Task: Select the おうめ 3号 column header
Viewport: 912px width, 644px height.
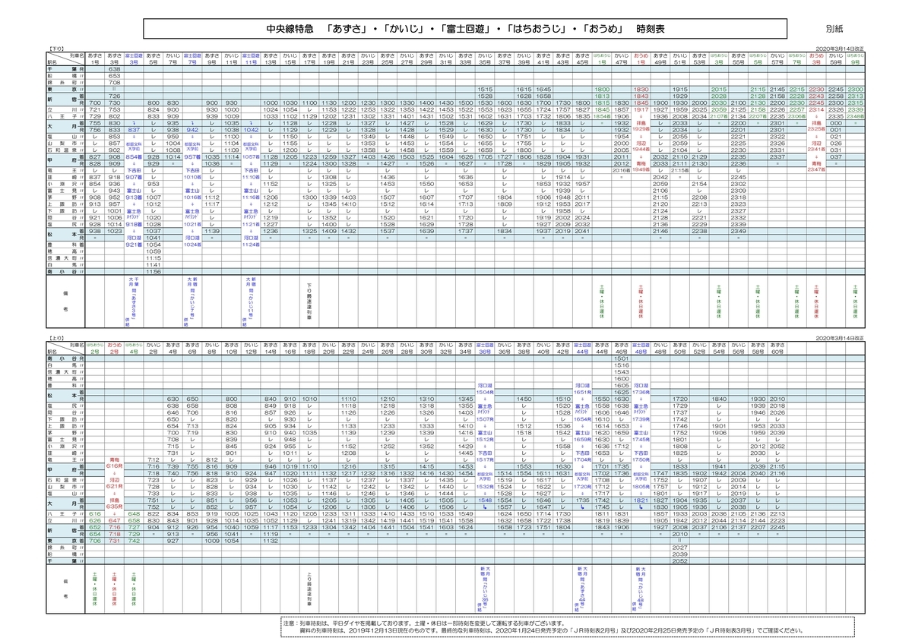Action: [817, 58]
